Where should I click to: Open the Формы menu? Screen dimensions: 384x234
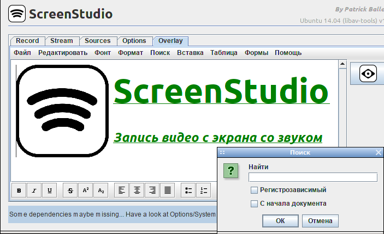pos(256,53)
